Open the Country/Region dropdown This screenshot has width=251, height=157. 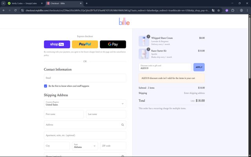click(85, 104)
